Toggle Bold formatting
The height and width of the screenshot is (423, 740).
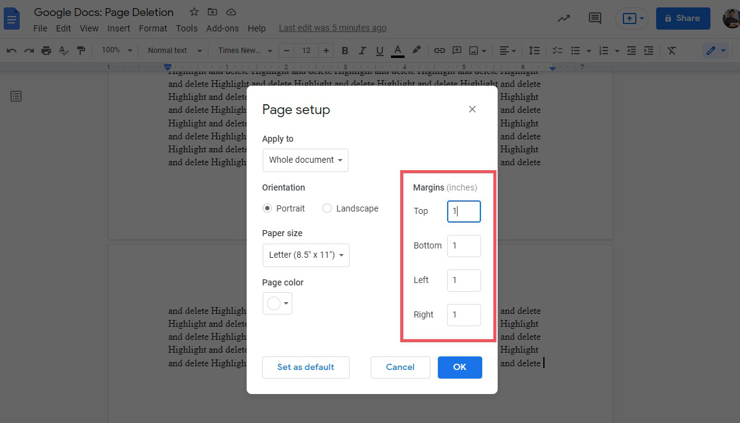coord(345,51)
